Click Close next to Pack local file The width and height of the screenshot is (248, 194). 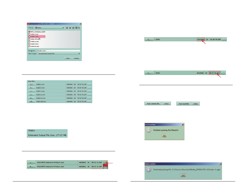pos(195,104)
